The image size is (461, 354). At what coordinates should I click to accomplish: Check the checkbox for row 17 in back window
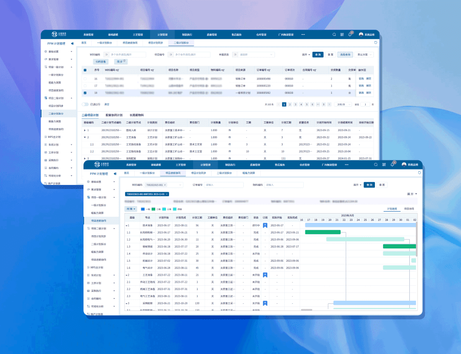tap(85, 86)
